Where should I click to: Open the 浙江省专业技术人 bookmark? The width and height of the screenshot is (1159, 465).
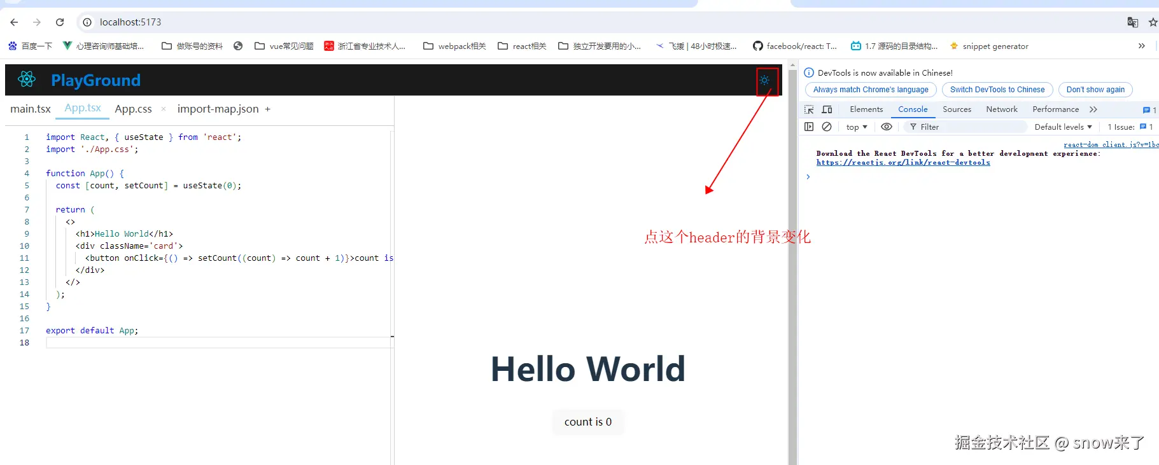pyautogui.click(x=365, y=46)
